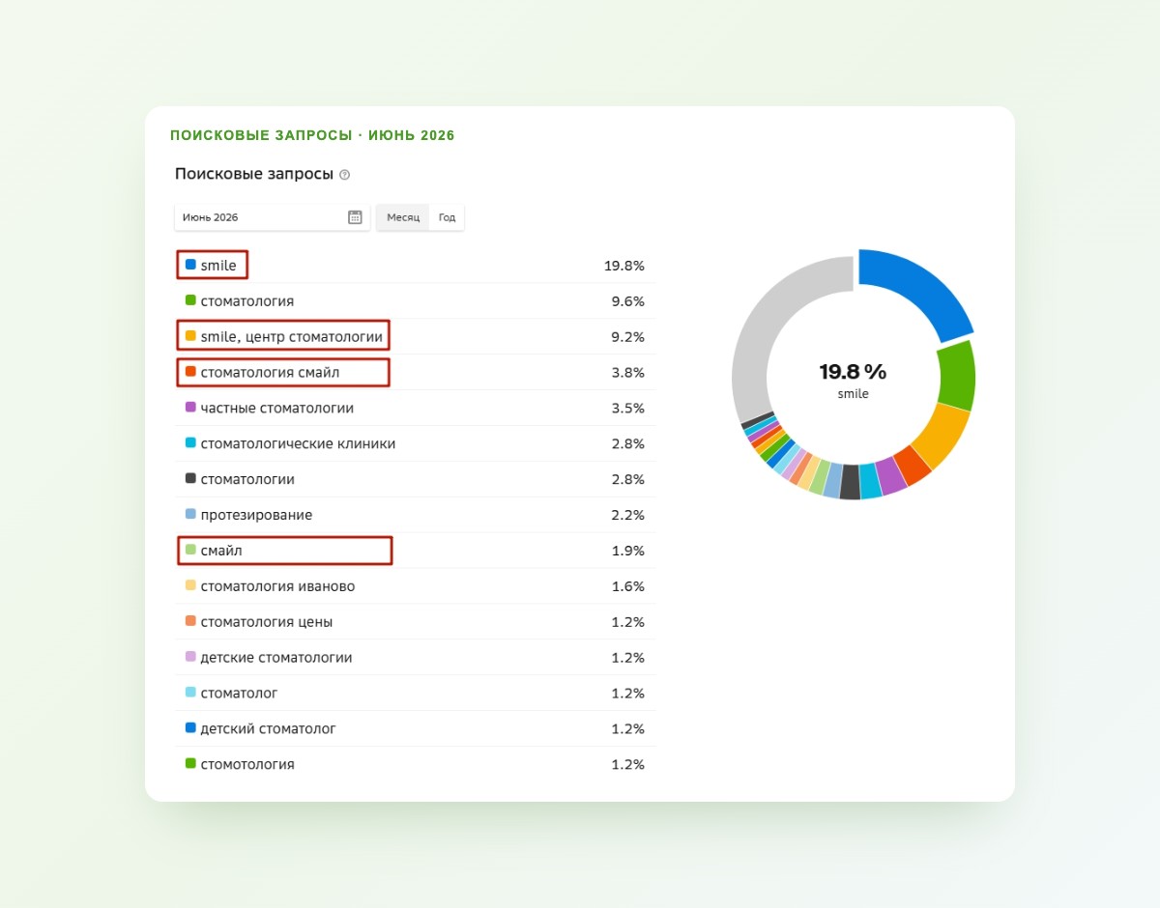Click the yellow swatch for smile, центр стоматологии
Viewport: 1160px width, 908px height.
pyautogui.click(x=190, y=336)
